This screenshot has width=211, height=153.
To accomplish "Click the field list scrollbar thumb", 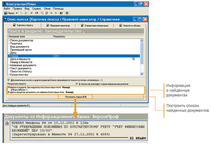I will pyautogui.click(x=142, y=53).
